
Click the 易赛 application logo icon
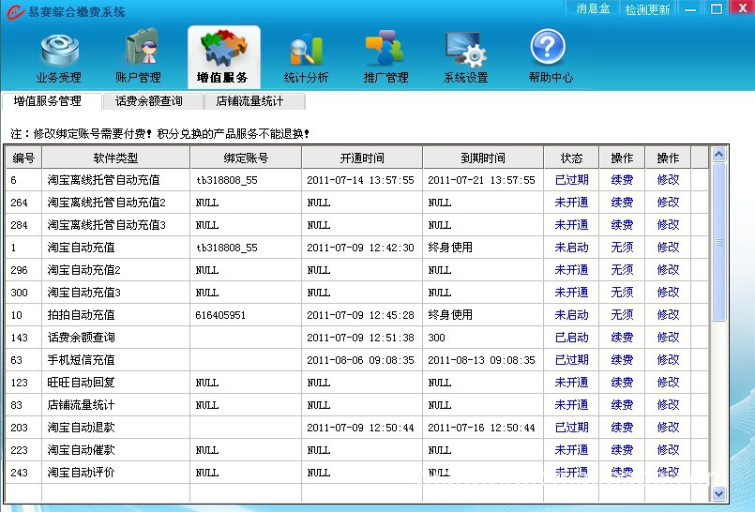(15, 12)
